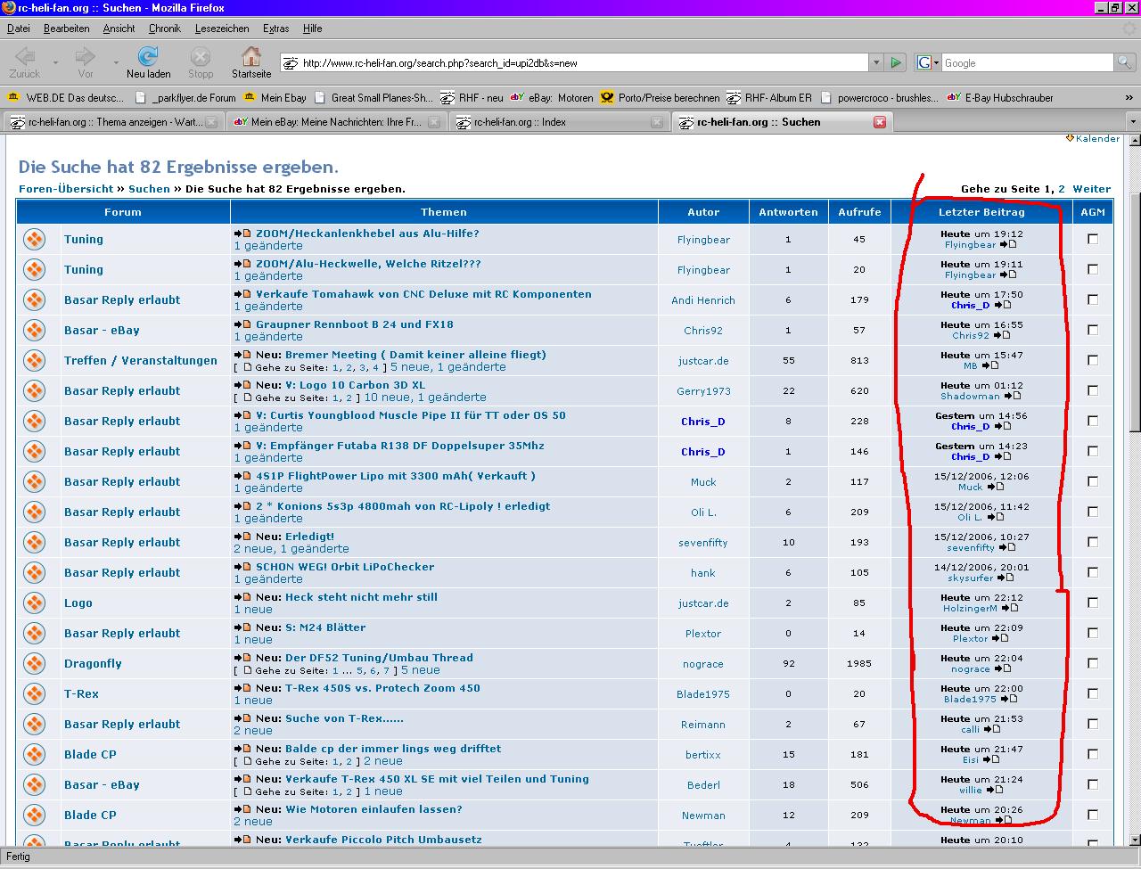Image resolution: width=1141 pixels, height=869 pixels.
Task: Open the Lesezeichen menu
Action: click(x=222, y=29)
